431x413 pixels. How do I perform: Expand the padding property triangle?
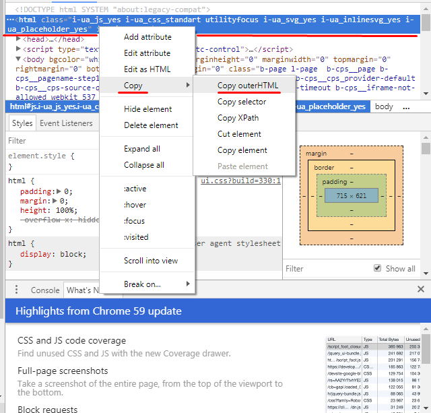click(x=58, y=191)
